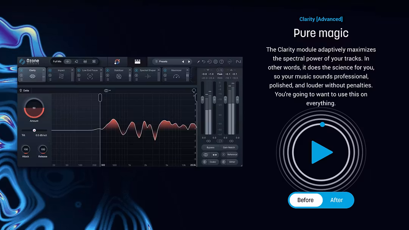This screenshot has width=409, height=230.
Task: Expand the channel mode dropdown above graph
Action: (108, 91)
